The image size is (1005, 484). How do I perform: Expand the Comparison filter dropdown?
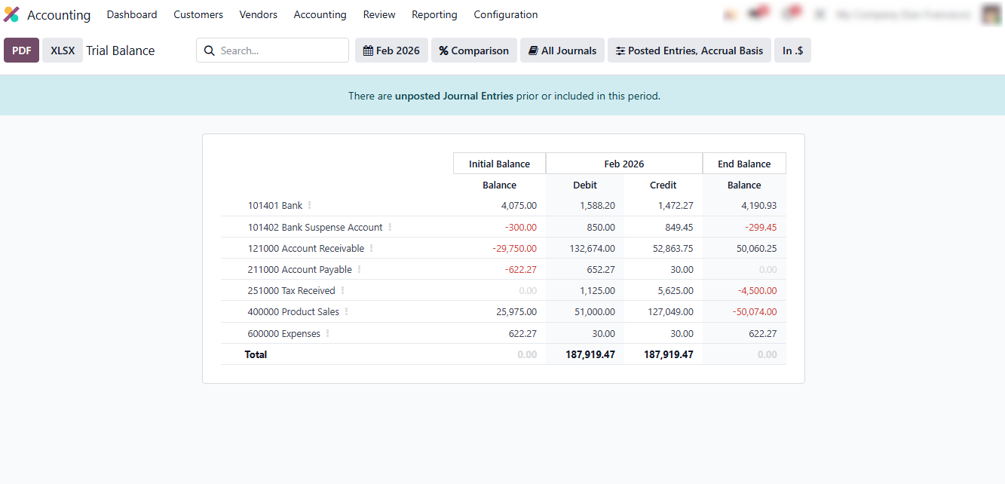coord(473,51)
